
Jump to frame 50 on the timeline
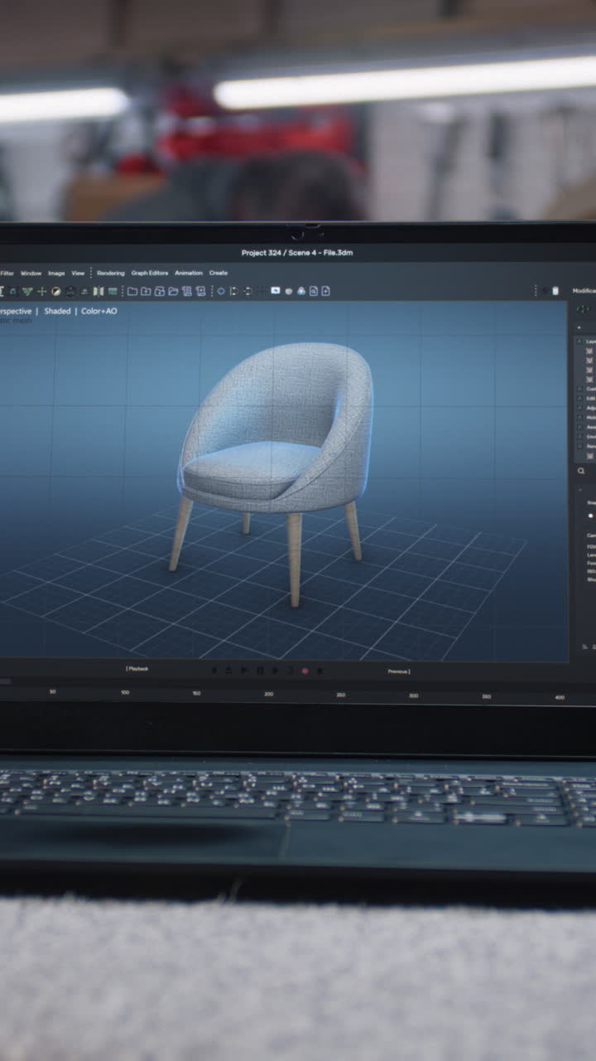point(53,692)
